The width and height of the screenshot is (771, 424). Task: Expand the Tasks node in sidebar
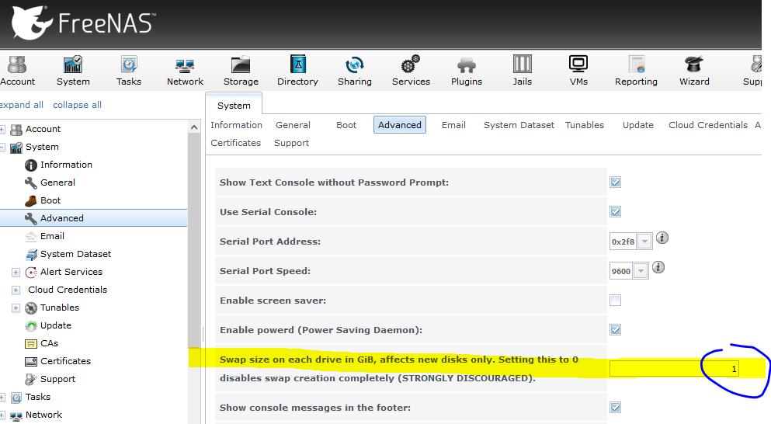[2, 397]
